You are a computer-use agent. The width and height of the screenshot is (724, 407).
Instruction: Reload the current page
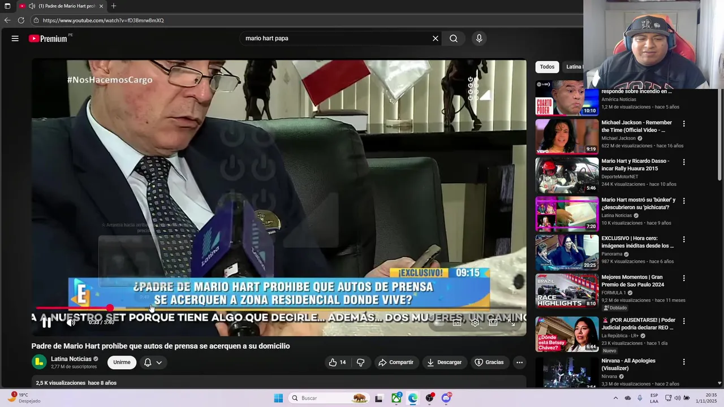(21, 20)
